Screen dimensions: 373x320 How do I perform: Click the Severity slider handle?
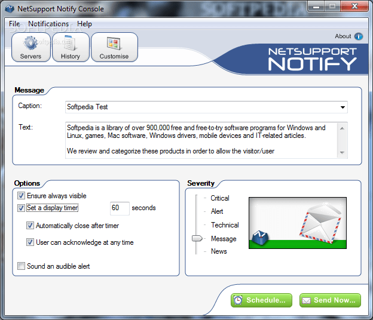click(197, 238)
